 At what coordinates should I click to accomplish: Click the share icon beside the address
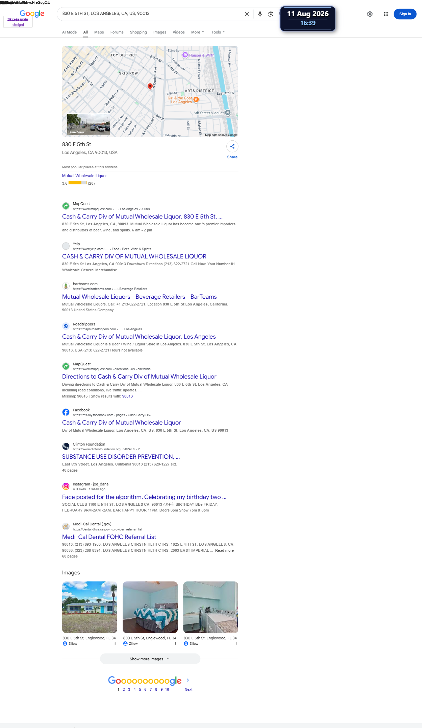232,146
